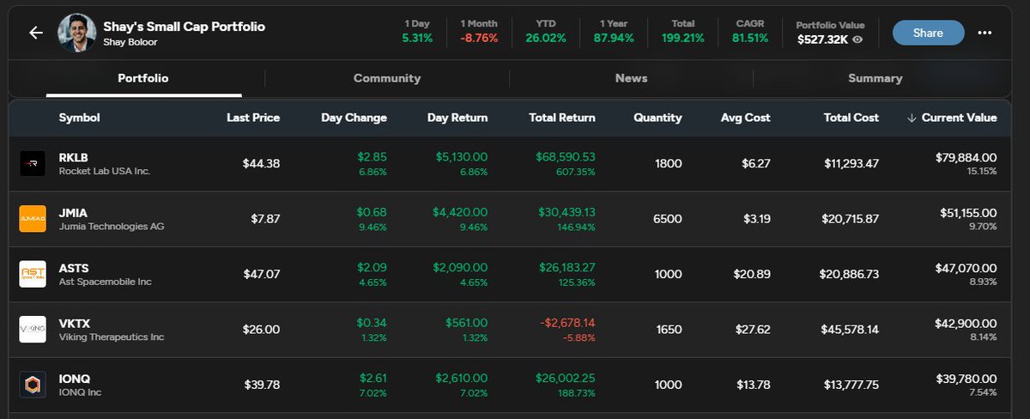
Task: Open the VKTX ticker symbol link
Action: (x=75, y=324)
